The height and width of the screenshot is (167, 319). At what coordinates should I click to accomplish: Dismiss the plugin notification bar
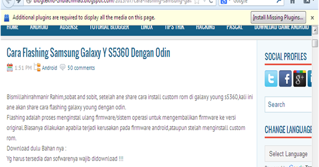(312, 18)
